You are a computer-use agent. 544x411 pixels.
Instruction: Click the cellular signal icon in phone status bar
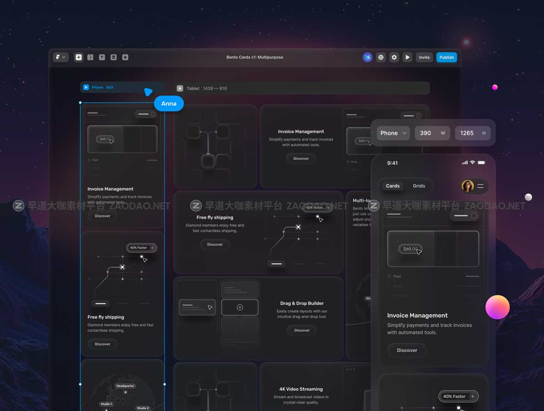click(x=465, y=162)
